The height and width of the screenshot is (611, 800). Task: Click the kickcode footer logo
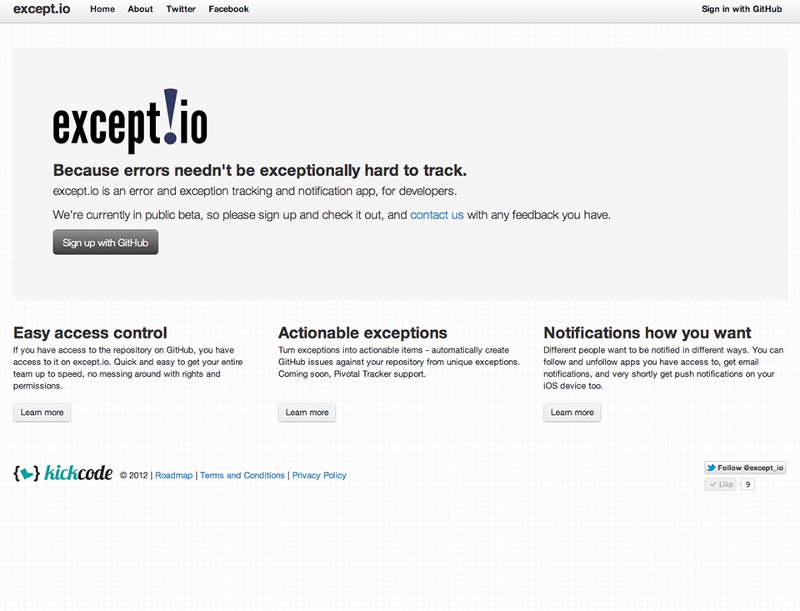(x=62, y=473)
